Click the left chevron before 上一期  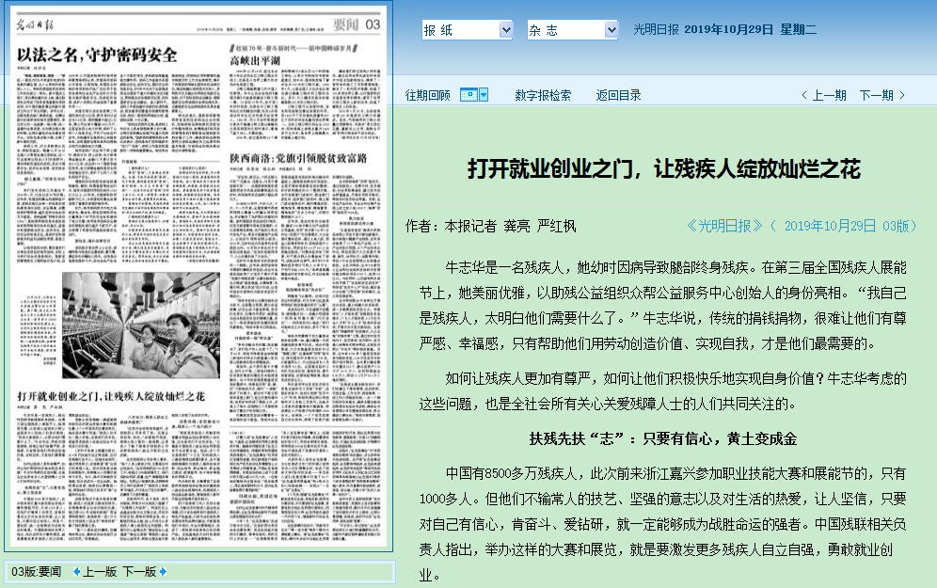804,95
